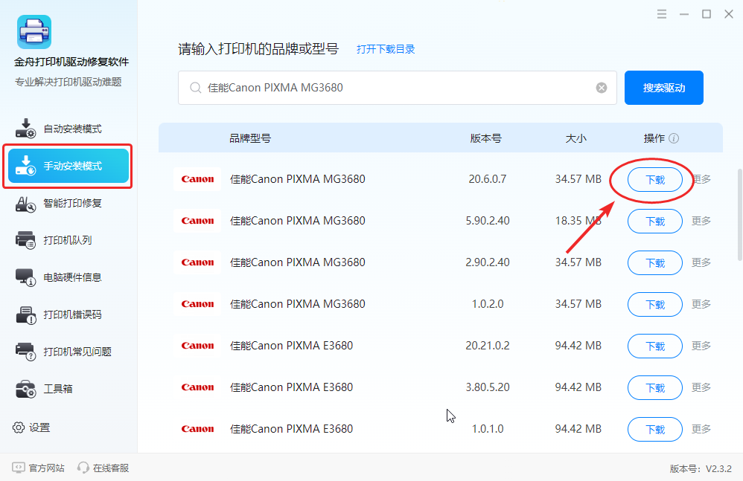Click 更多 for version 20.6.0.7 row
Screen dimensions: 743x481
coord(701,179)
